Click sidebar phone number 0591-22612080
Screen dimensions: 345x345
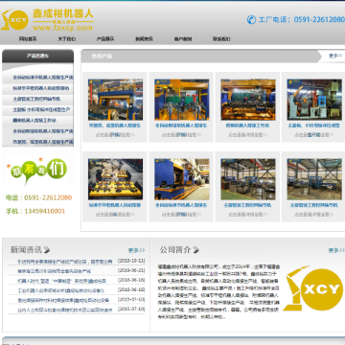(48, 197)
